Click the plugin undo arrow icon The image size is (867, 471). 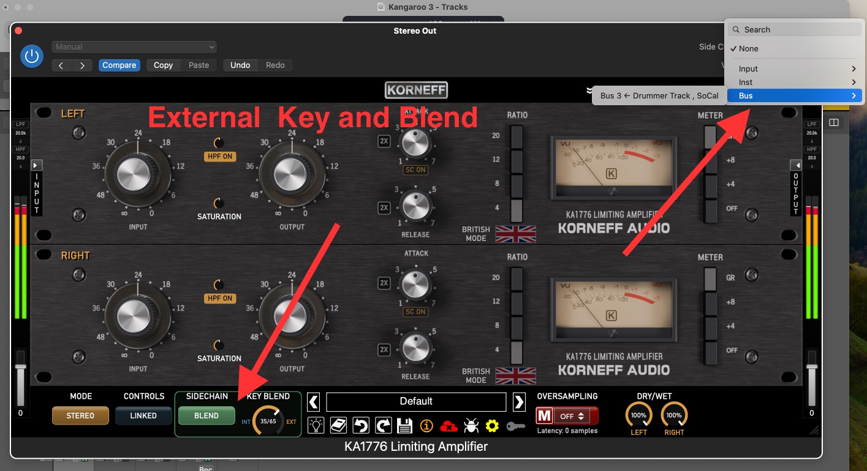click(x=361, y=425)
